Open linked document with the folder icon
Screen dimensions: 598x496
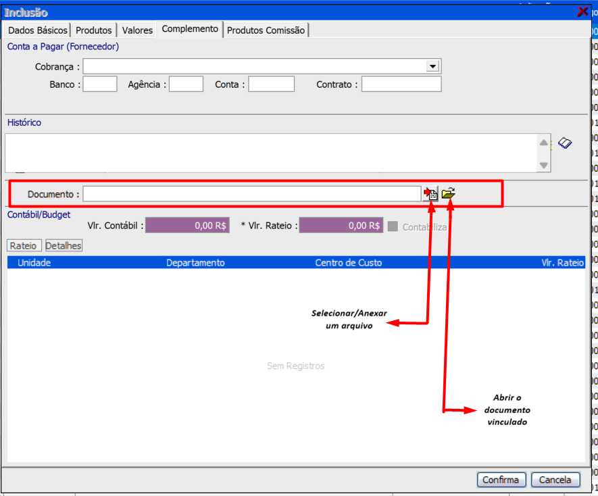coord(448,194)
